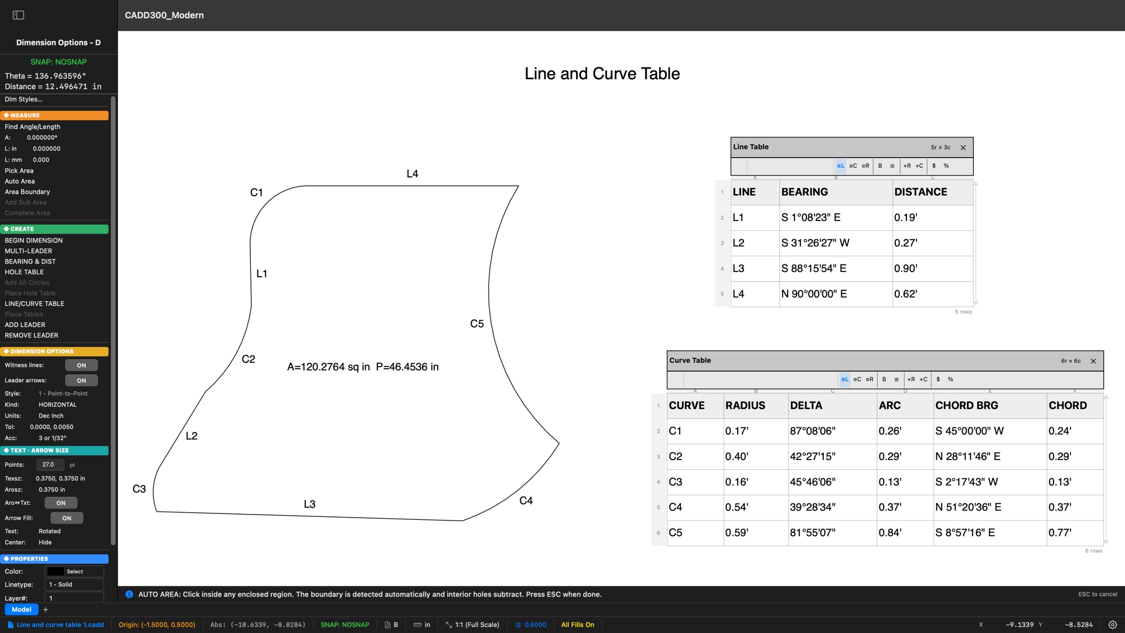1125x633 pixels.
Task: Click BEARING & DIST command
Action: tap(30, 262)
